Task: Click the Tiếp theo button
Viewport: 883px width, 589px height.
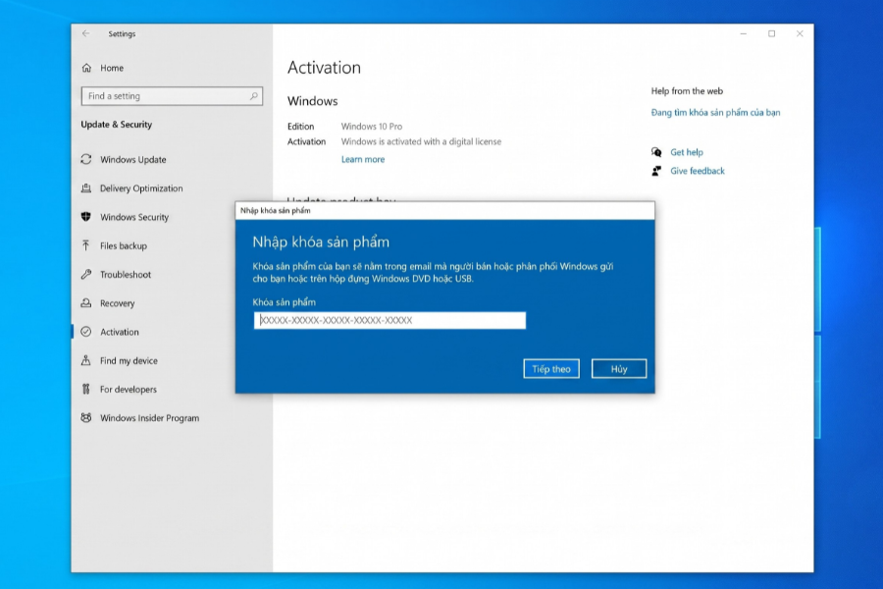Action: click(x=551, y=369)
